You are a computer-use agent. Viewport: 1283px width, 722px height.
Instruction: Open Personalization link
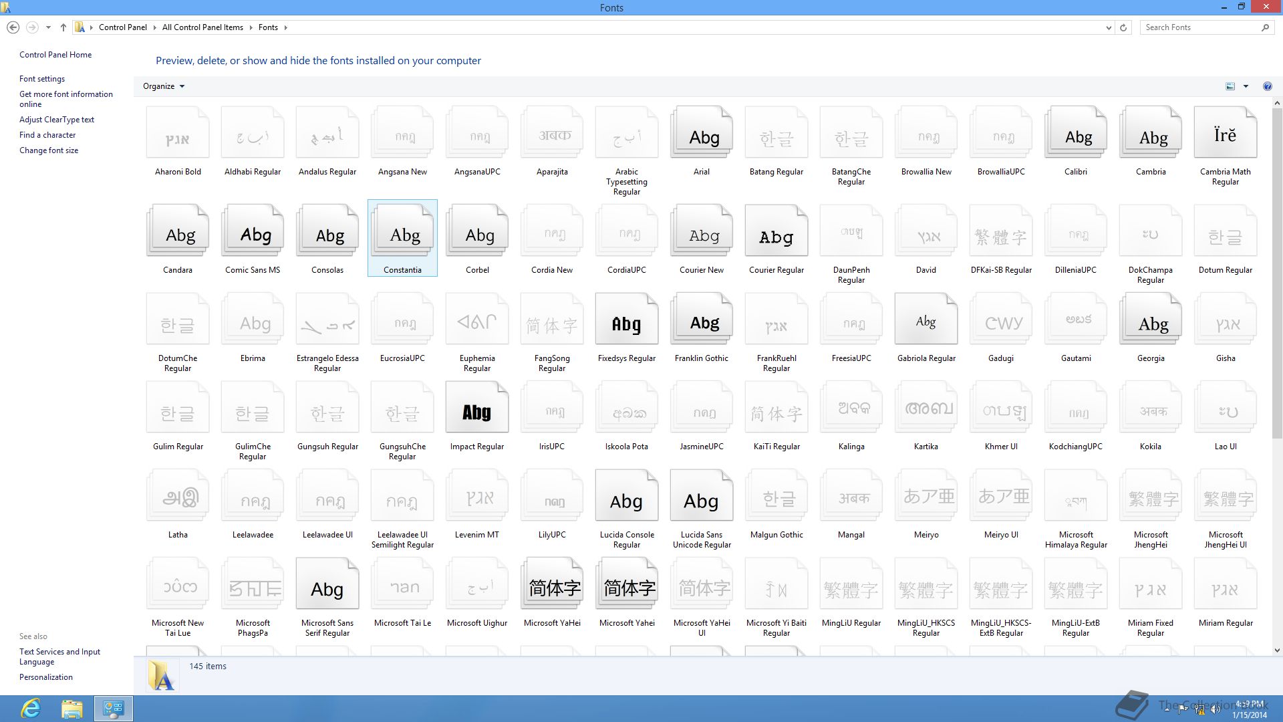pos(46,677)
